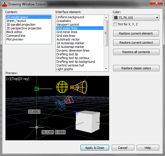The height and width of the screenshot is (156, 165).
Task: Click the white crosshair cursor in preview
Action: [37, 127]
